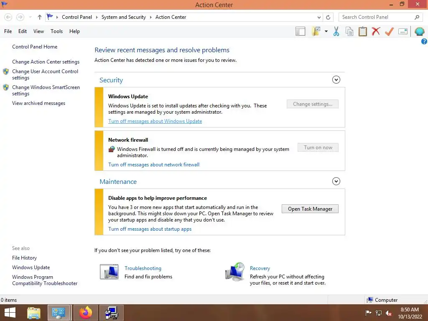The width and height of the screenshot is (428, 321).
Task: Open the Edit menu
Action: 23,31
